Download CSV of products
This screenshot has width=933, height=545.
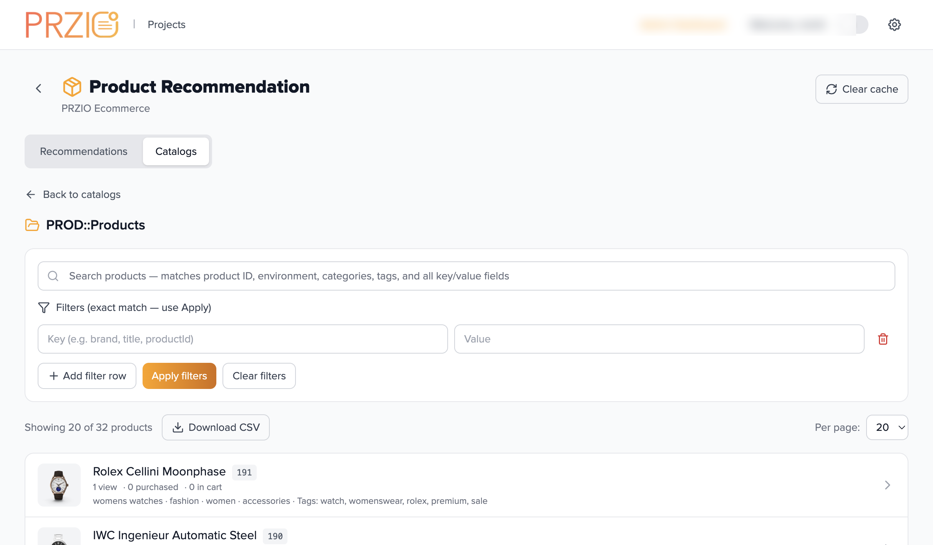(216, 427)
